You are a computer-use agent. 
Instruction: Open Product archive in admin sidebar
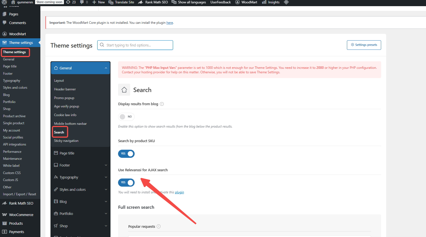(x=14, y=116)
